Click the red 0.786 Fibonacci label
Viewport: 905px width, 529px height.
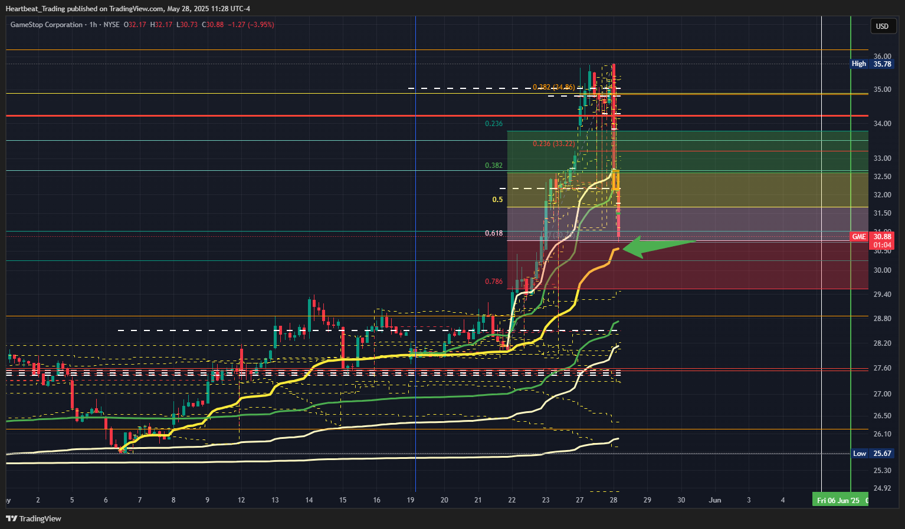(x=494, y=282)
